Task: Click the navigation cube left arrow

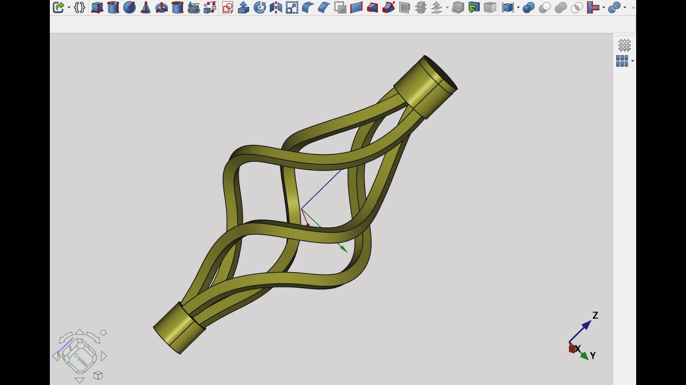Action: [x=55, y=356]
